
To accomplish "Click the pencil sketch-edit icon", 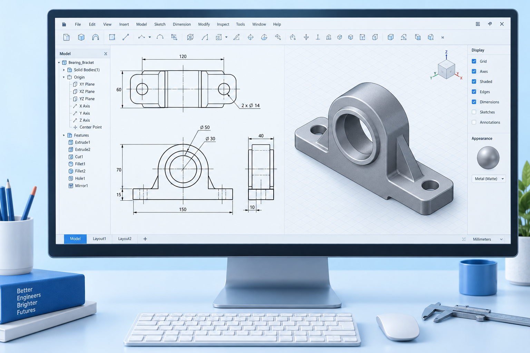I will [236, 37].
